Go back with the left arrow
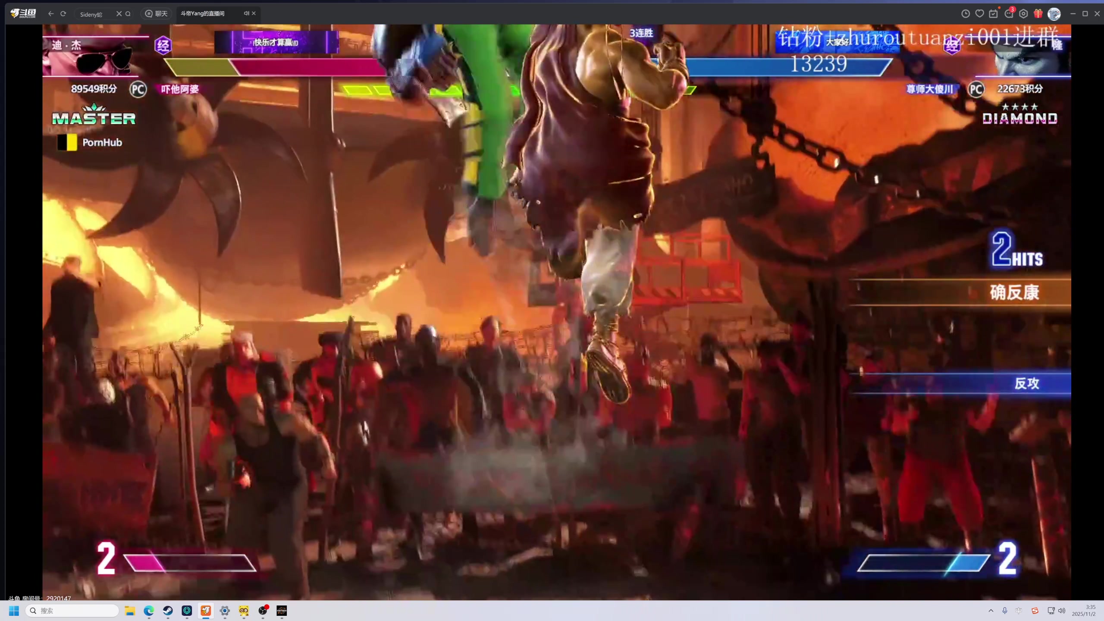This screenshot has height=621, width=1104. (x=51, y=14)
